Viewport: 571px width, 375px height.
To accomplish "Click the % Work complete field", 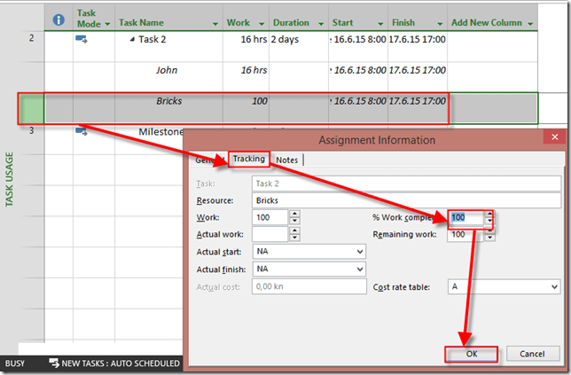I will [x=465, y=217].
